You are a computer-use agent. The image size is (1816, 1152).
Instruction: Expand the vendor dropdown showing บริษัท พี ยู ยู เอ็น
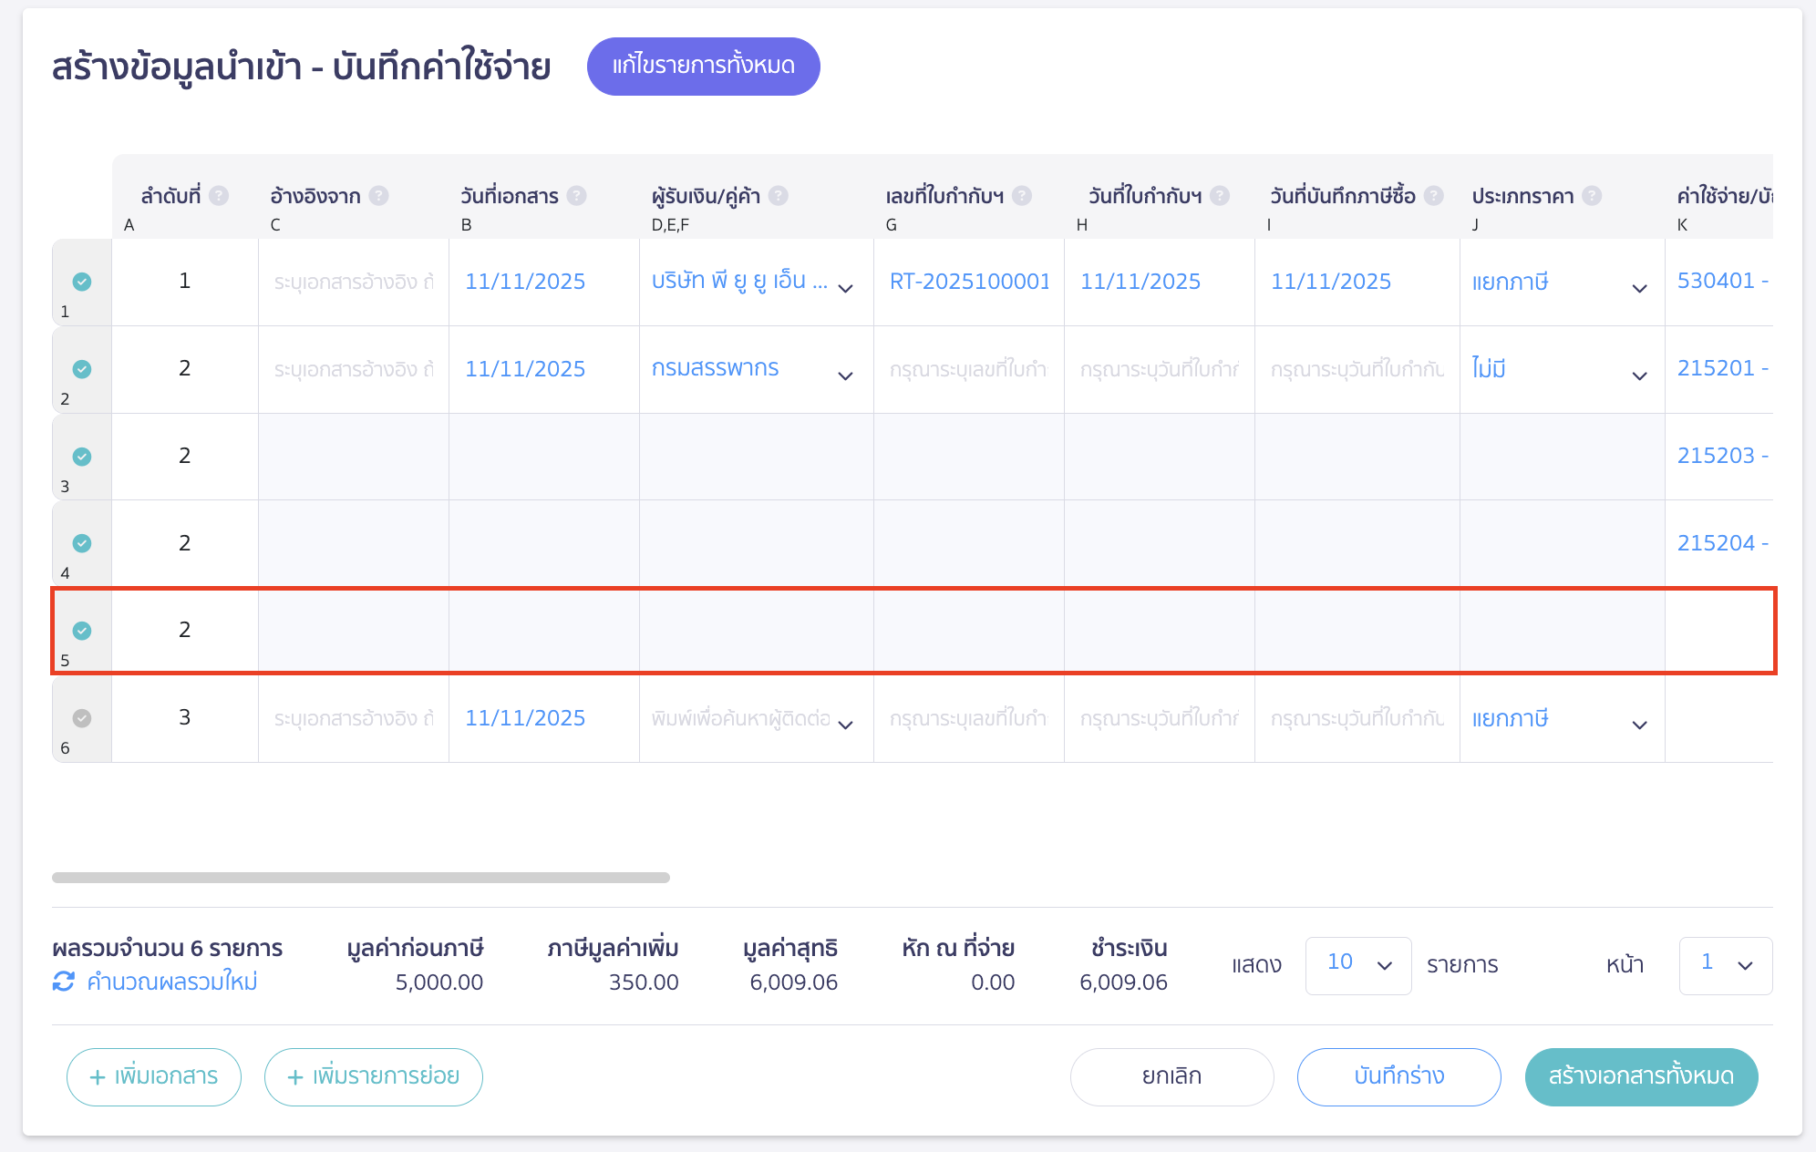(x=845, y=287)
